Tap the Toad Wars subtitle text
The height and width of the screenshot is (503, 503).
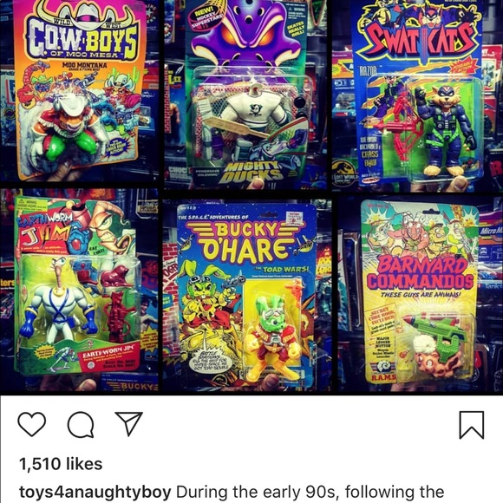284,270
